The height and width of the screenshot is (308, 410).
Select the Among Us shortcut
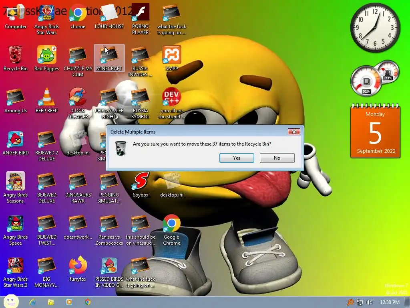(16, 101)
